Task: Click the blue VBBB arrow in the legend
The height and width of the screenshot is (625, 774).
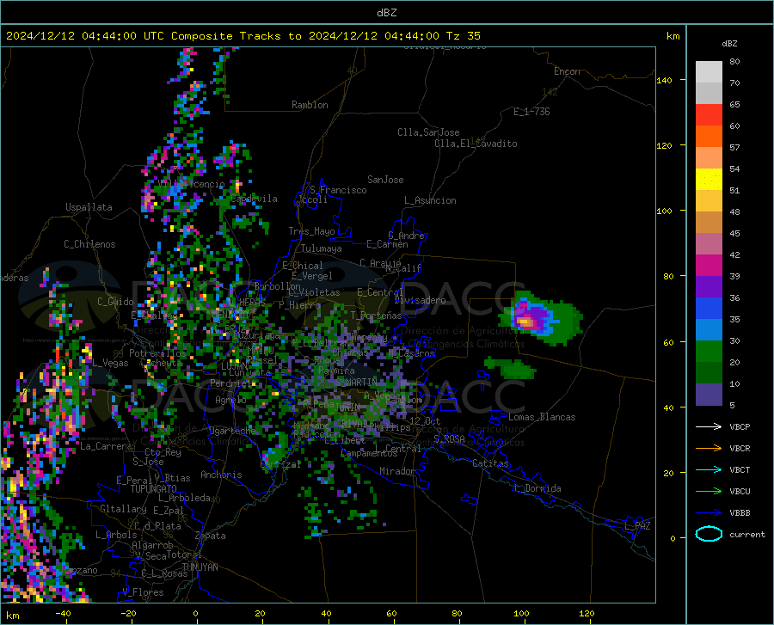Action: click(709, 512)
